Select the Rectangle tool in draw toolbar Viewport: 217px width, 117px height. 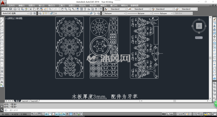click(x=2, y=33)
